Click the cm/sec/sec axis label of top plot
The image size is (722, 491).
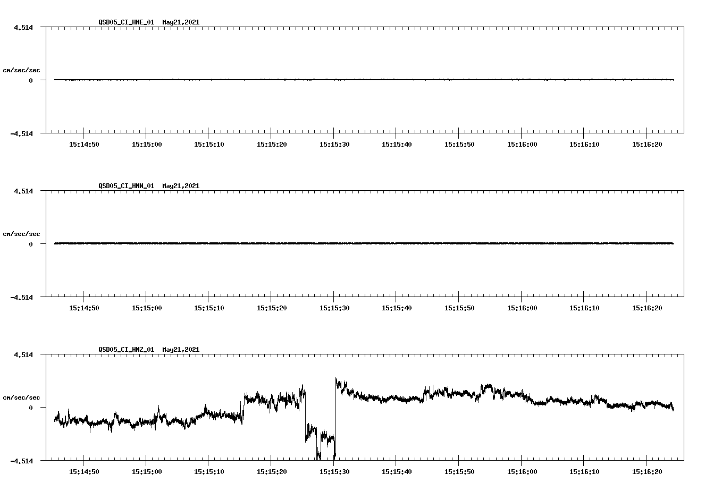click(21, 70)
